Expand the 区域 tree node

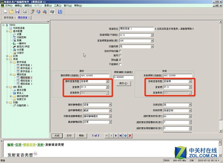coord(7,56)
